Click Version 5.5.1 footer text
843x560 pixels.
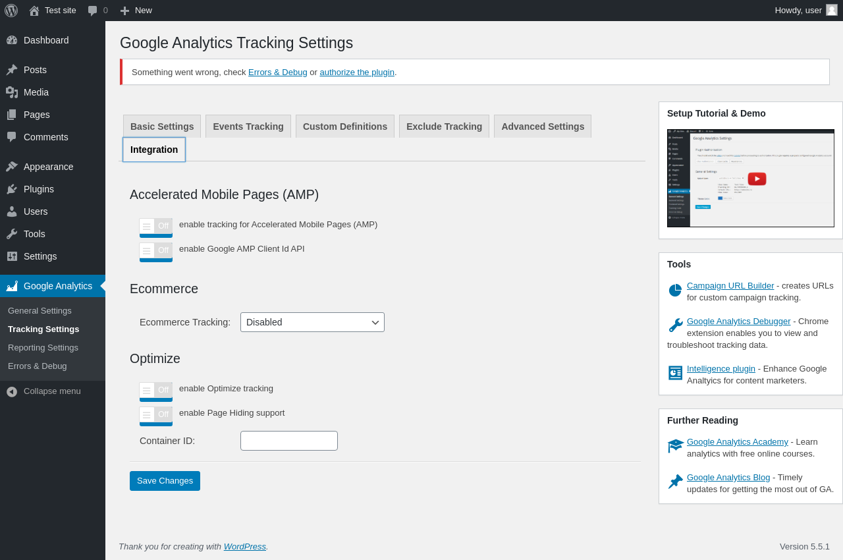click(x=805, y=547)
